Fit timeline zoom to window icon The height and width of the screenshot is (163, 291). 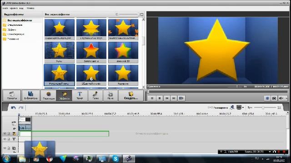pos(279,108)
